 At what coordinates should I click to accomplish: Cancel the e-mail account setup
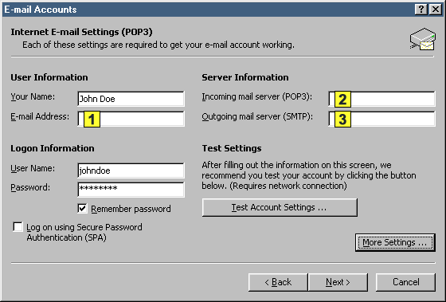pos(405,282)
